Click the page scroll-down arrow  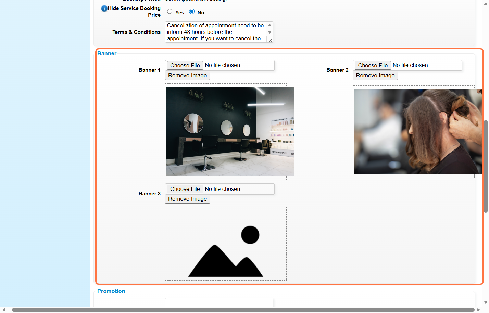[x=486, y=303]
